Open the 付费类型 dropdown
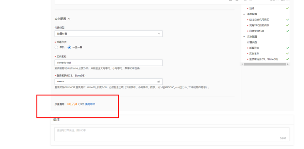The height and width of the screenshot is (149, 304). pos(108,34)
